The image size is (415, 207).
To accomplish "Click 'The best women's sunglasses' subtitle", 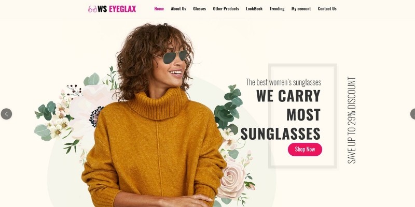I will click(x=283, y=82).
